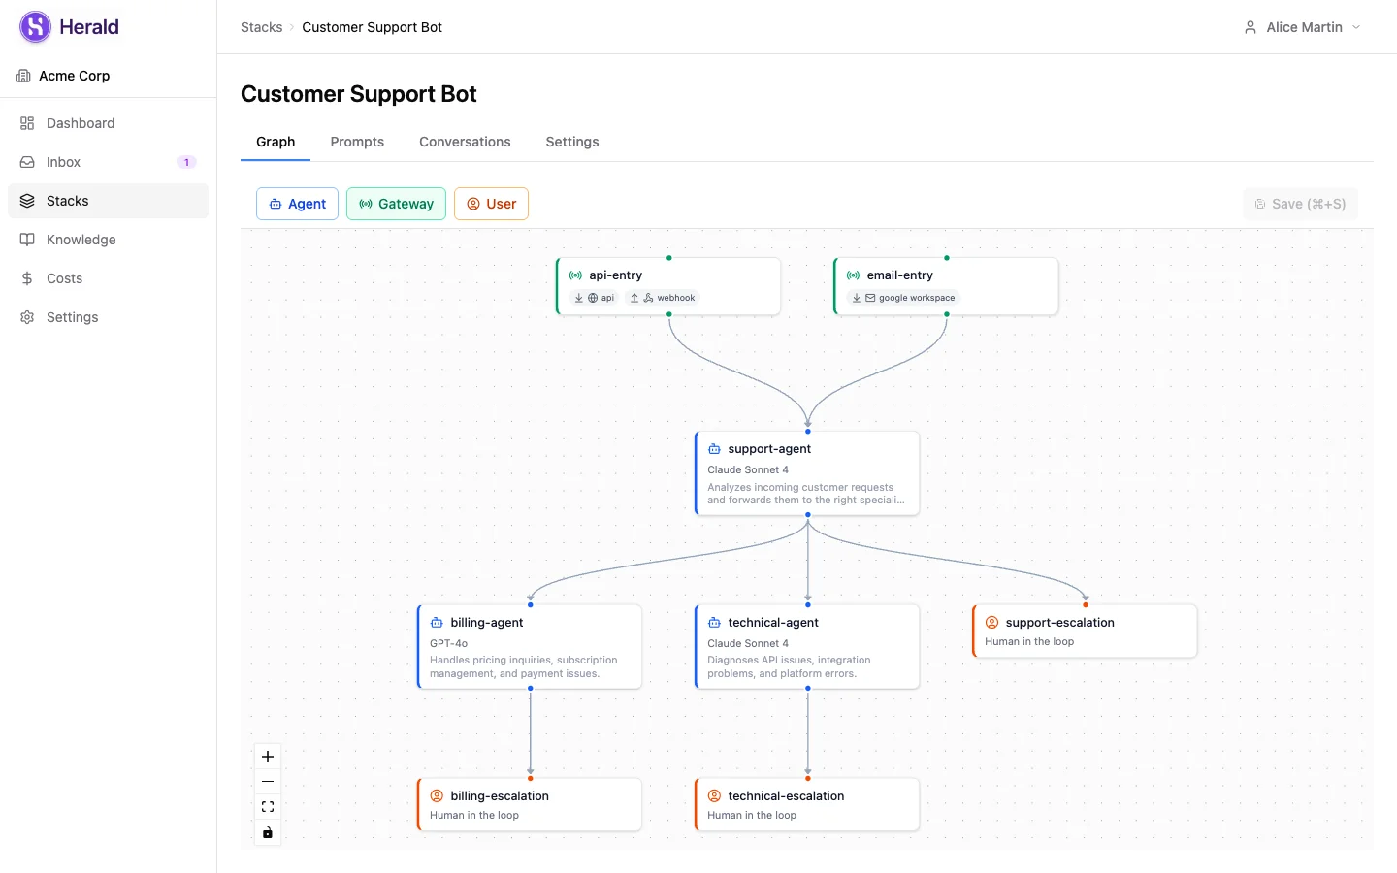Click the fit view icon
This screenshot has width=1397, height=873.
click(x=268, y=807)
